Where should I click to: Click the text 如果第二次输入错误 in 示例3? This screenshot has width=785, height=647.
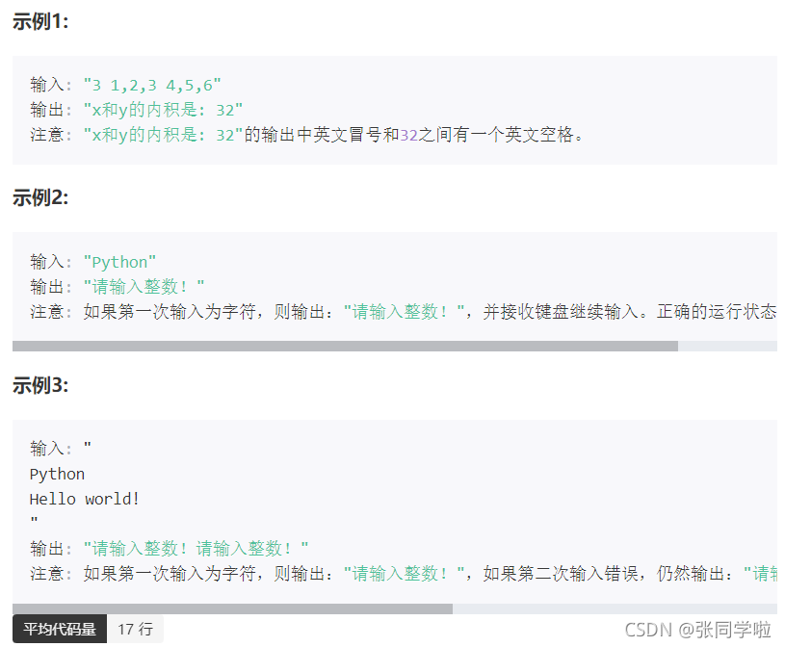pos(561,574)
